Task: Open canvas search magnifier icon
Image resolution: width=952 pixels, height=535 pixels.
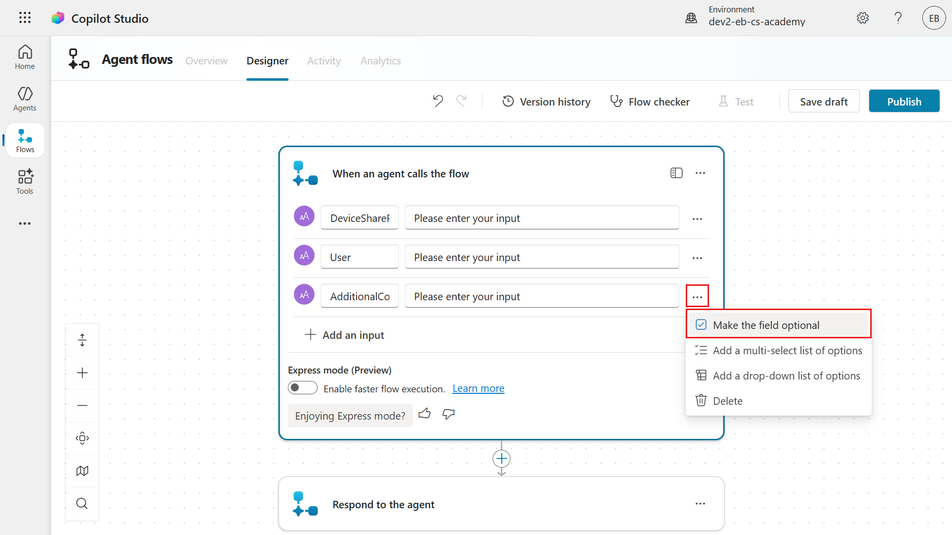Action: click(x=82, y=503)
